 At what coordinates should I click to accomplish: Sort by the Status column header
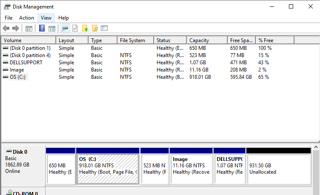click(170, 40)
